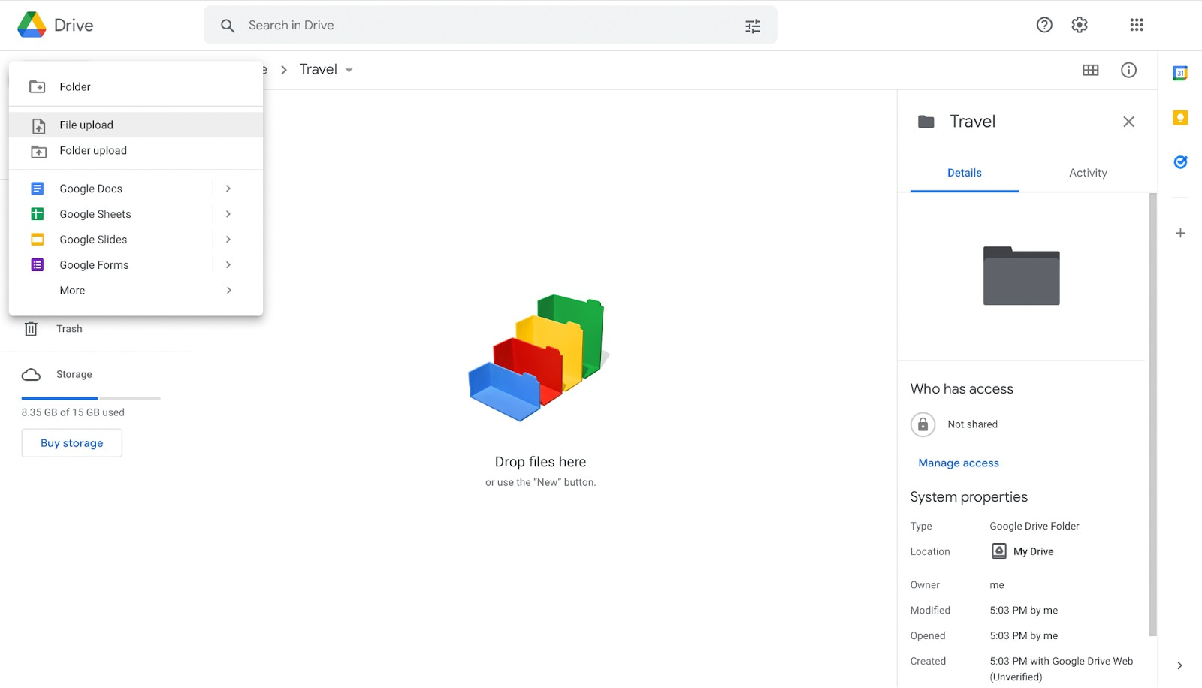The height and width of the screenshot is (688, 1202).
Task: Open the Manage access link
Action: 959,463
